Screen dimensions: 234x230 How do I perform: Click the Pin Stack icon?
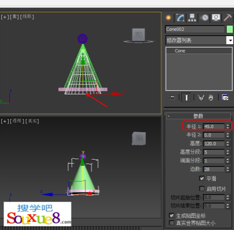click(172, 97)
